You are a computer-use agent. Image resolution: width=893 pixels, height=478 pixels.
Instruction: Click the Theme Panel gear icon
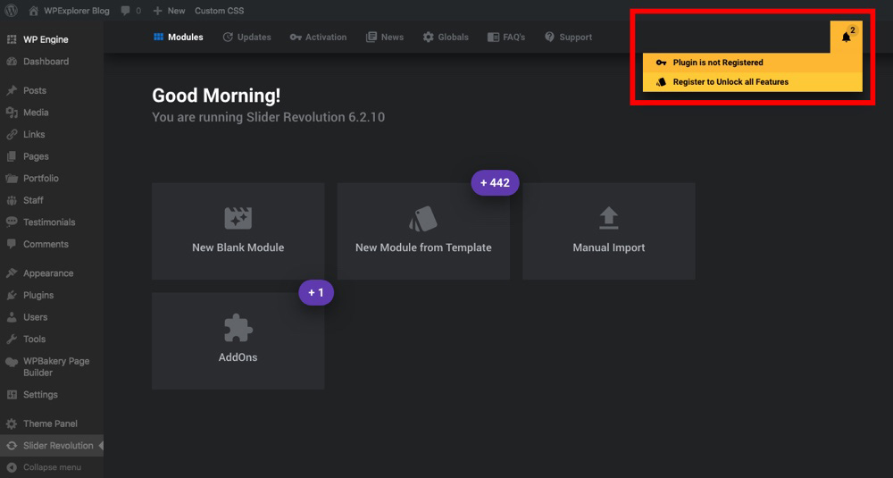pos(12,423)
